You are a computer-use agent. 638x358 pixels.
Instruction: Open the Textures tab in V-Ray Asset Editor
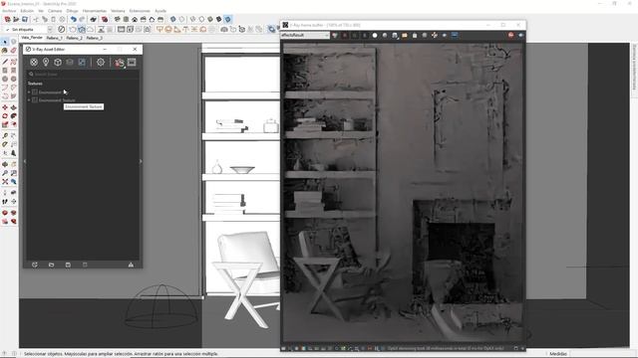point(82,62)
